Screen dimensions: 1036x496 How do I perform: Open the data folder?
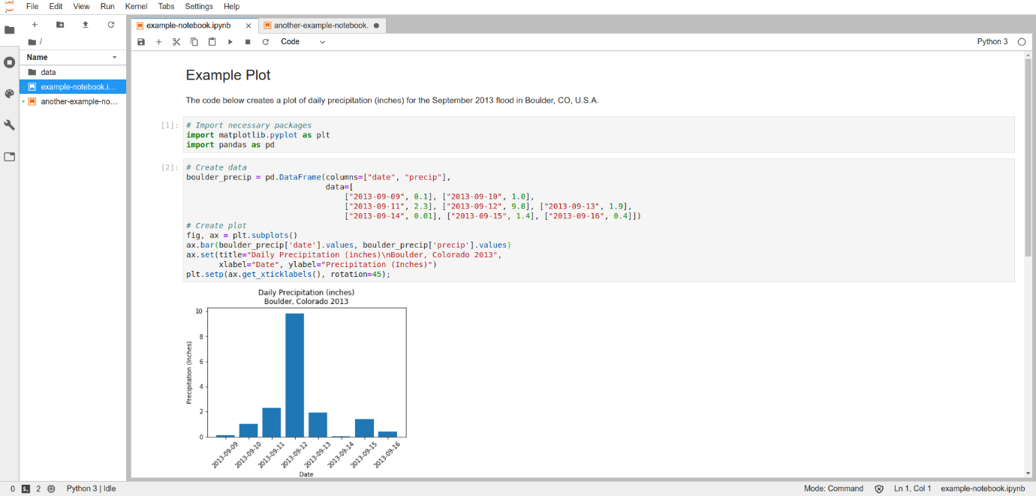tap(48, 72)
